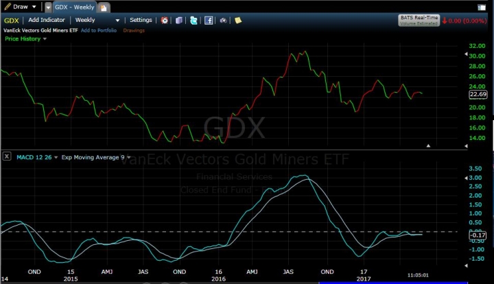Open the chart Settings menu
This screenshot has height=284, width=494.
(141, 21)
